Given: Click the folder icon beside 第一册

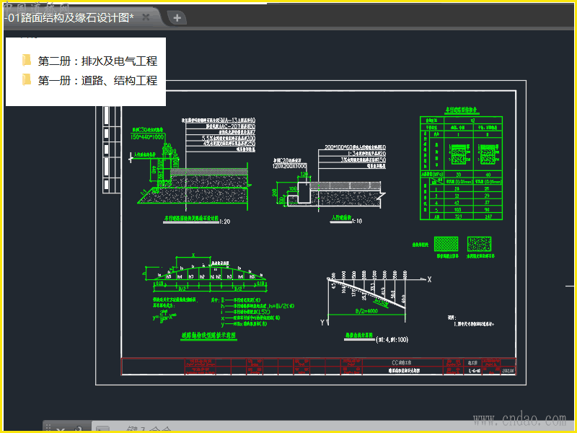Looking at the screenshot, I should 27,79.
